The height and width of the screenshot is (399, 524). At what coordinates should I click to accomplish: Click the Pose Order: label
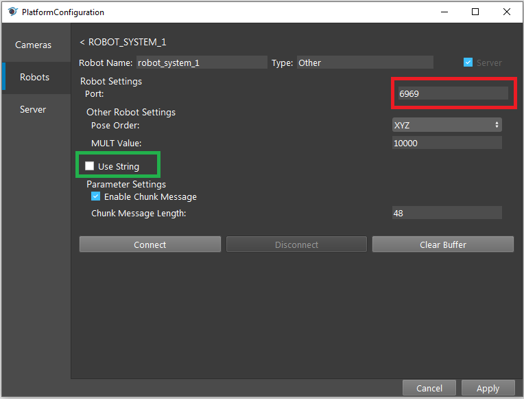[115, 126]
